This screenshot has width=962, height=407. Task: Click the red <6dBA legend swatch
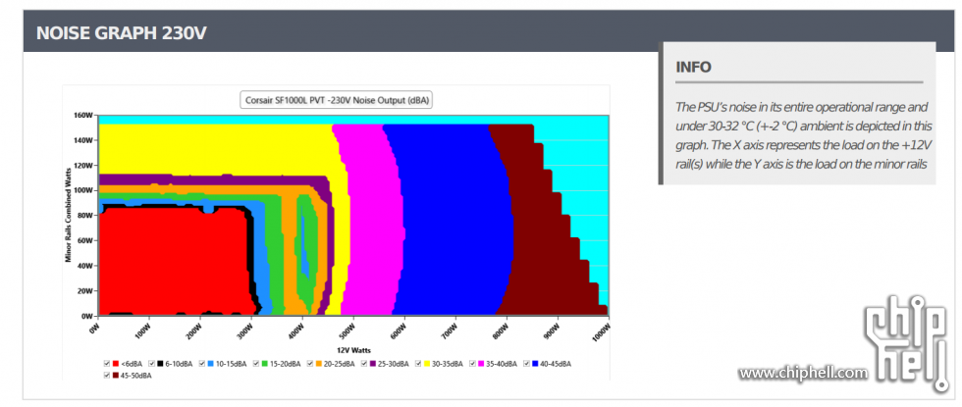point(116,364)
